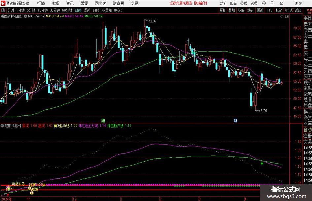Open the 公式 menu
Screen dimensions: 312x201
[x=244, y=3]
